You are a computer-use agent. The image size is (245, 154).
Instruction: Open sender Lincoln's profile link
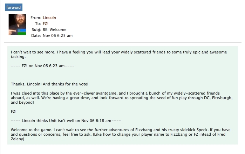click(49, 18)
